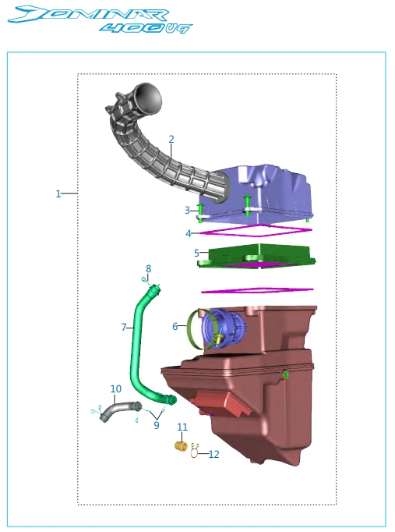Click part number 2 label
This screenshot has height=532, width=395.
pyautogui.click(x=171, y=139)
